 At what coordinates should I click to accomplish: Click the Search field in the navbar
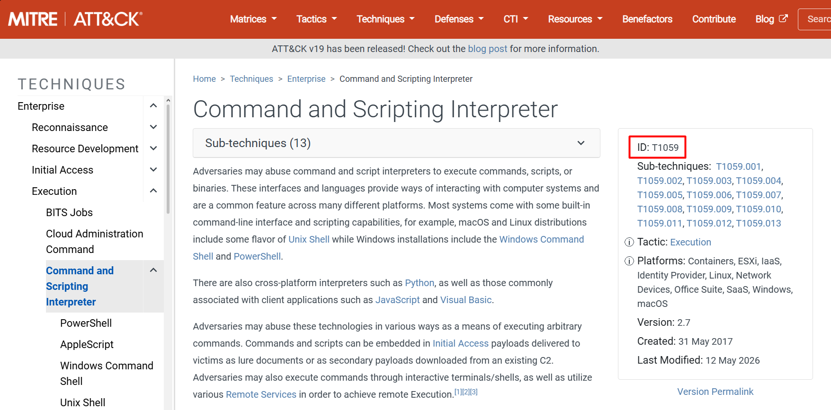click(x=814, y=19)
